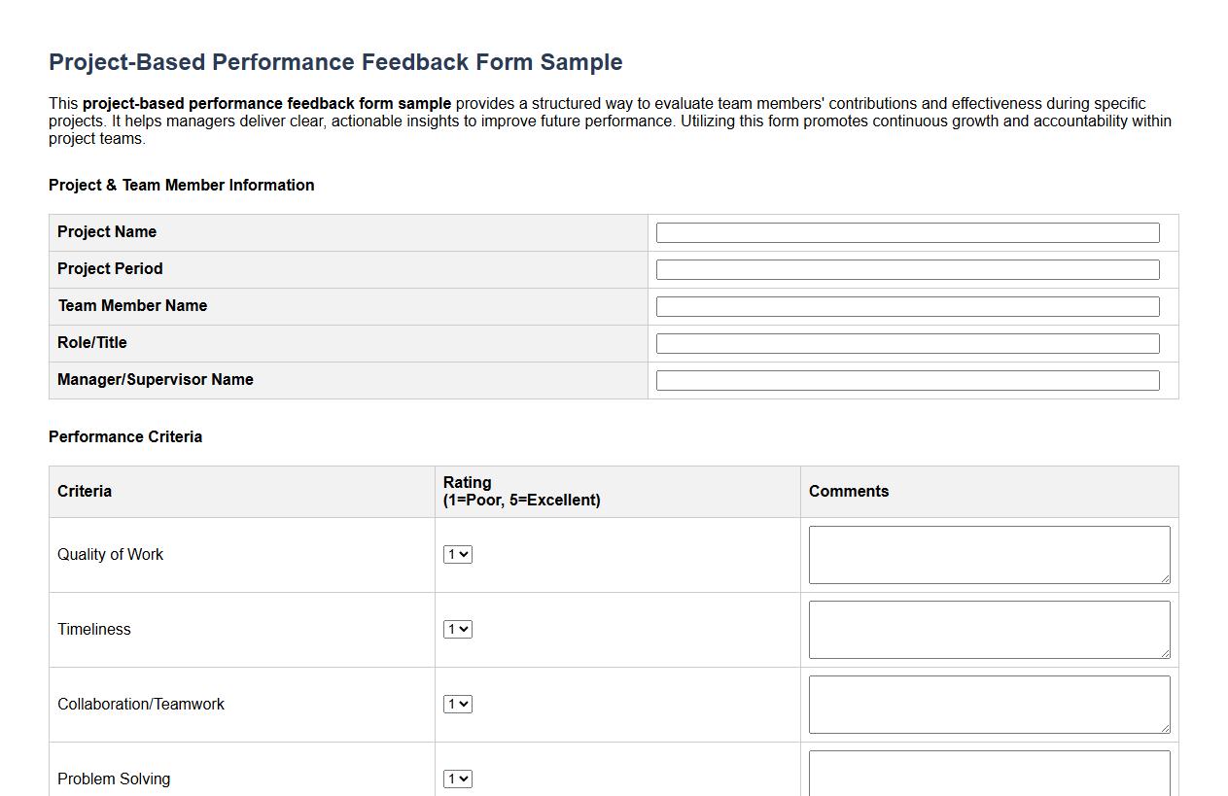
Task: Click the Problem Solving comments box
Action: tap(988, 773)
